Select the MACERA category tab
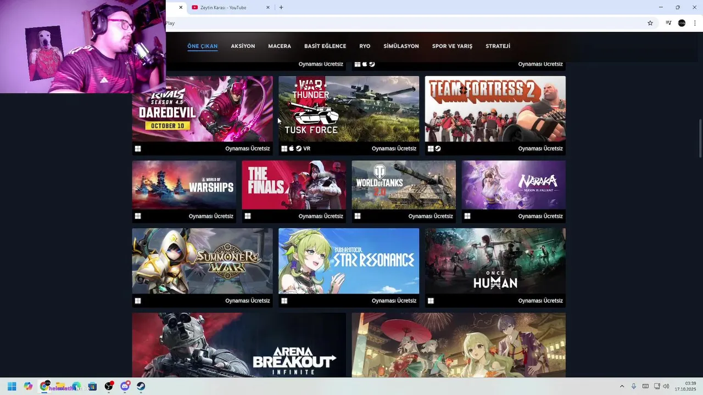Viewport: 703px width, 395px height. [280, 46]
